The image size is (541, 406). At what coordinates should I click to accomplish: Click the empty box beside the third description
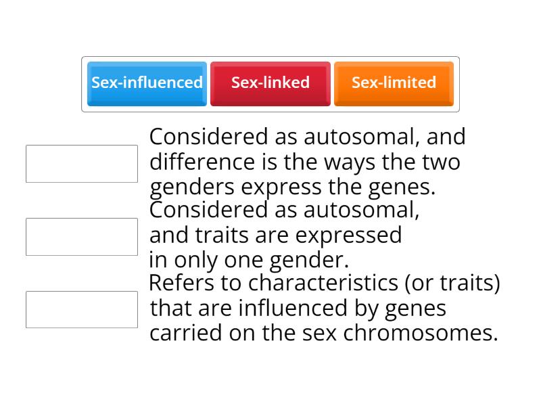81,309
